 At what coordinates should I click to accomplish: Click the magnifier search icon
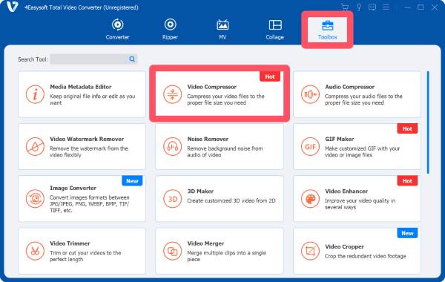(x=132, y=59)
